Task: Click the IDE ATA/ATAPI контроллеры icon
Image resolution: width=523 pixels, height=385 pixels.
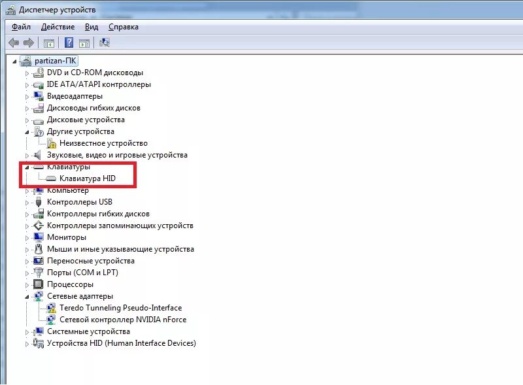Action: [x=39, y=85]
